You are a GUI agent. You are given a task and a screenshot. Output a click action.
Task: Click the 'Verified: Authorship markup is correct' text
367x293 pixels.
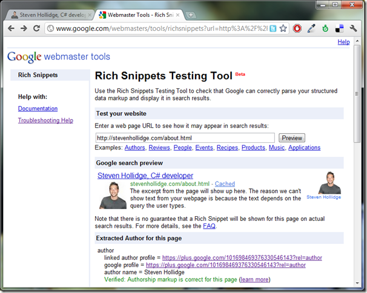[171, 280]
